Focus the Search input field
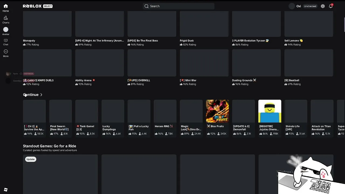This screenshot has width=345, height=194. coord(179,6)
